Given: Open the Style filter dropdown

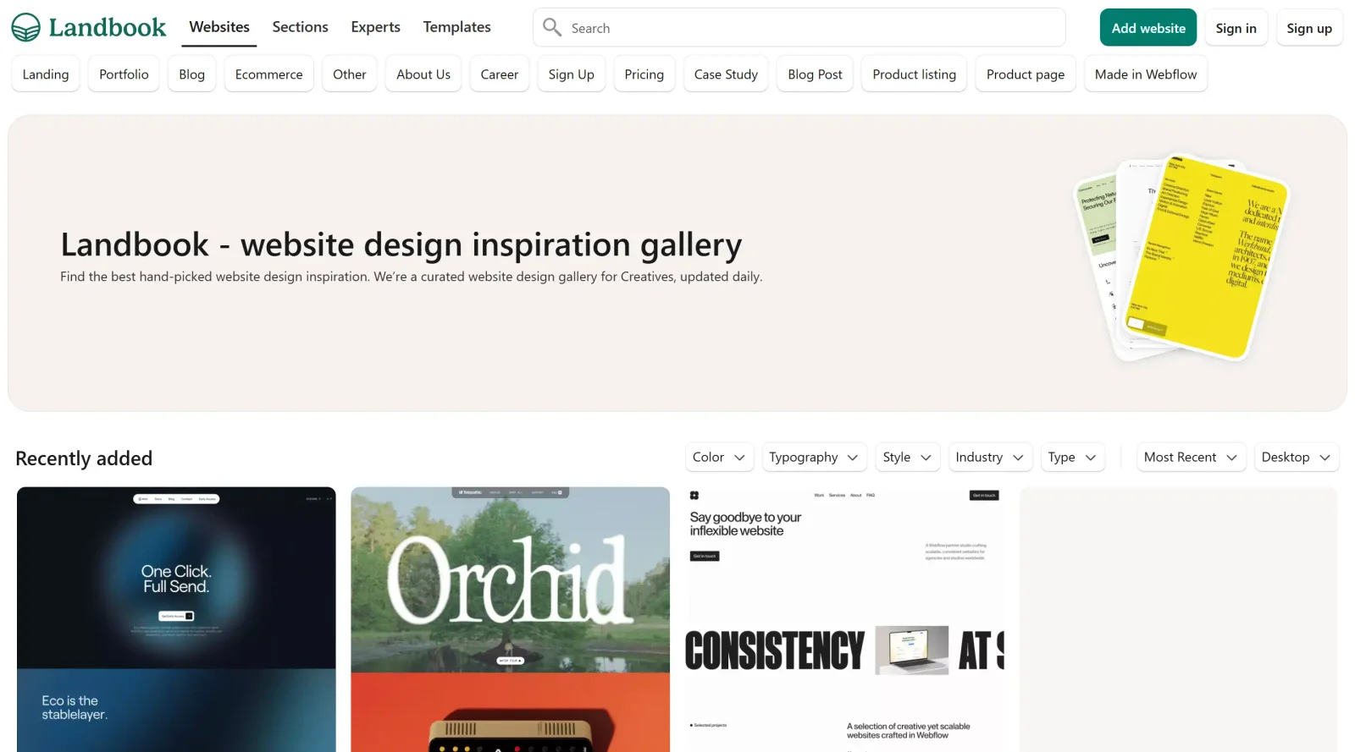Looking at the screenshot, I should (x=907, y=457).
